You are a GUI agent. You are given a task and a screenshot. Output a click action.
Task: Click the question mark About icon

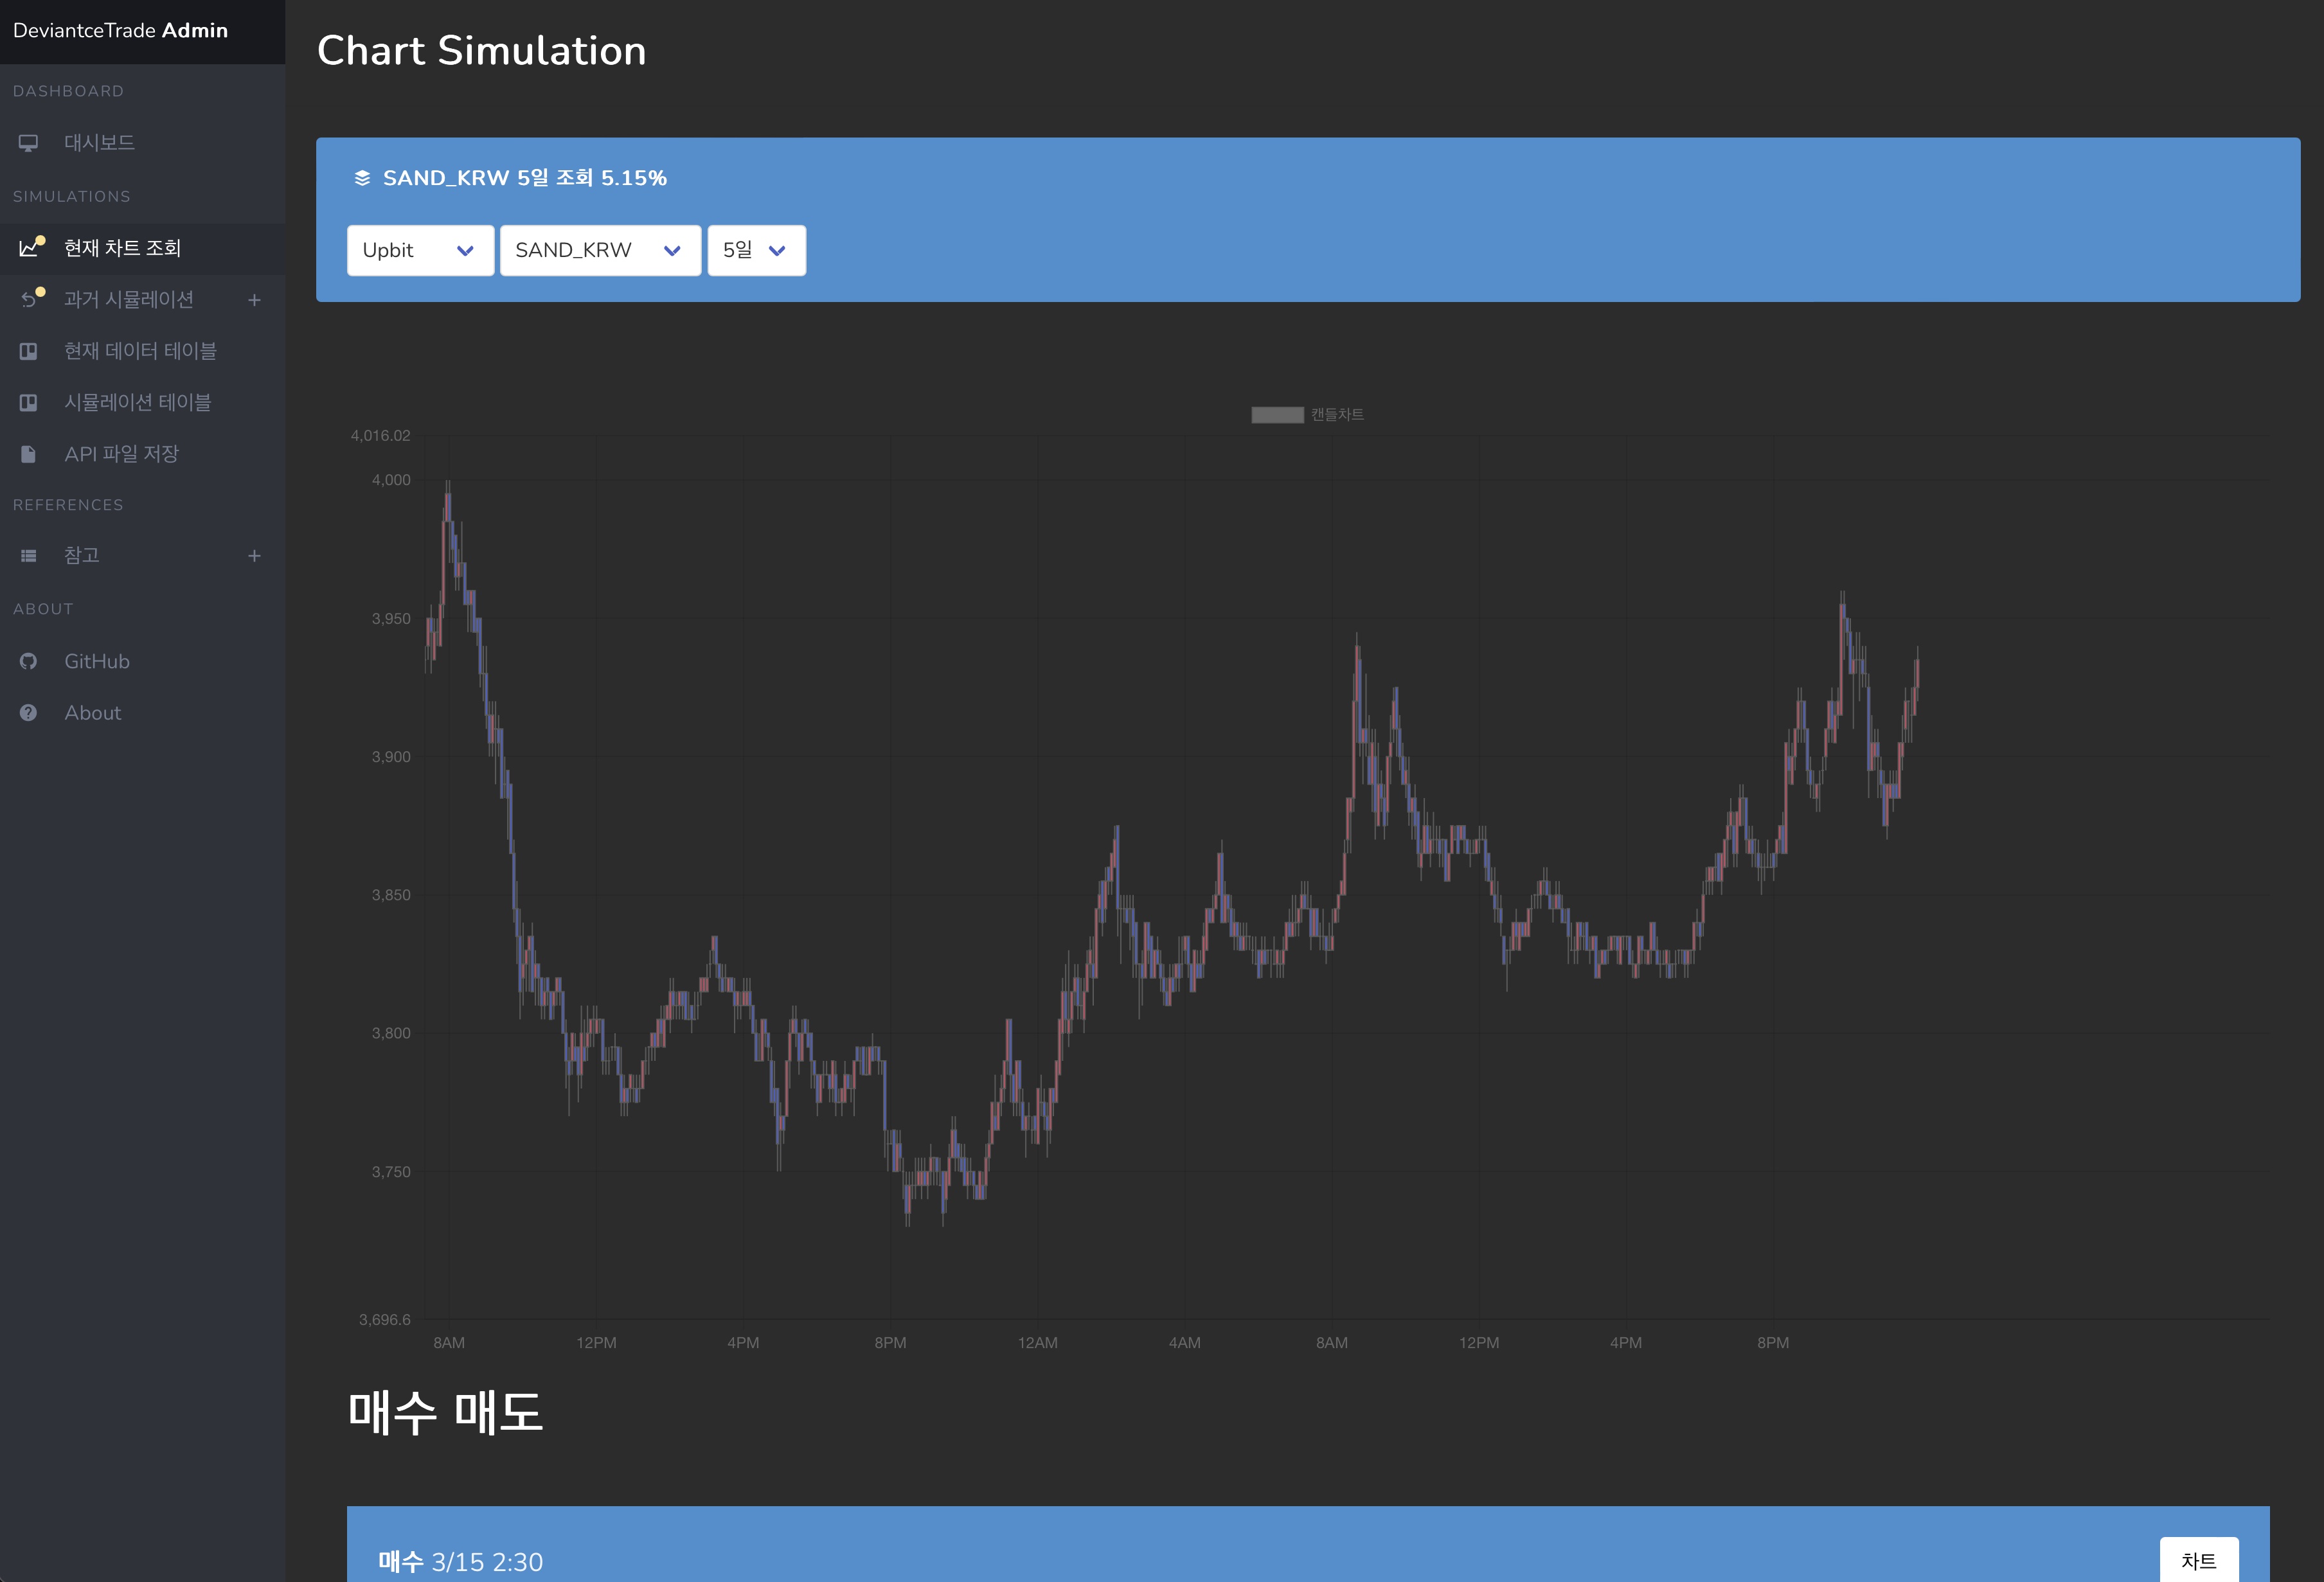click(x=28, y=713)
